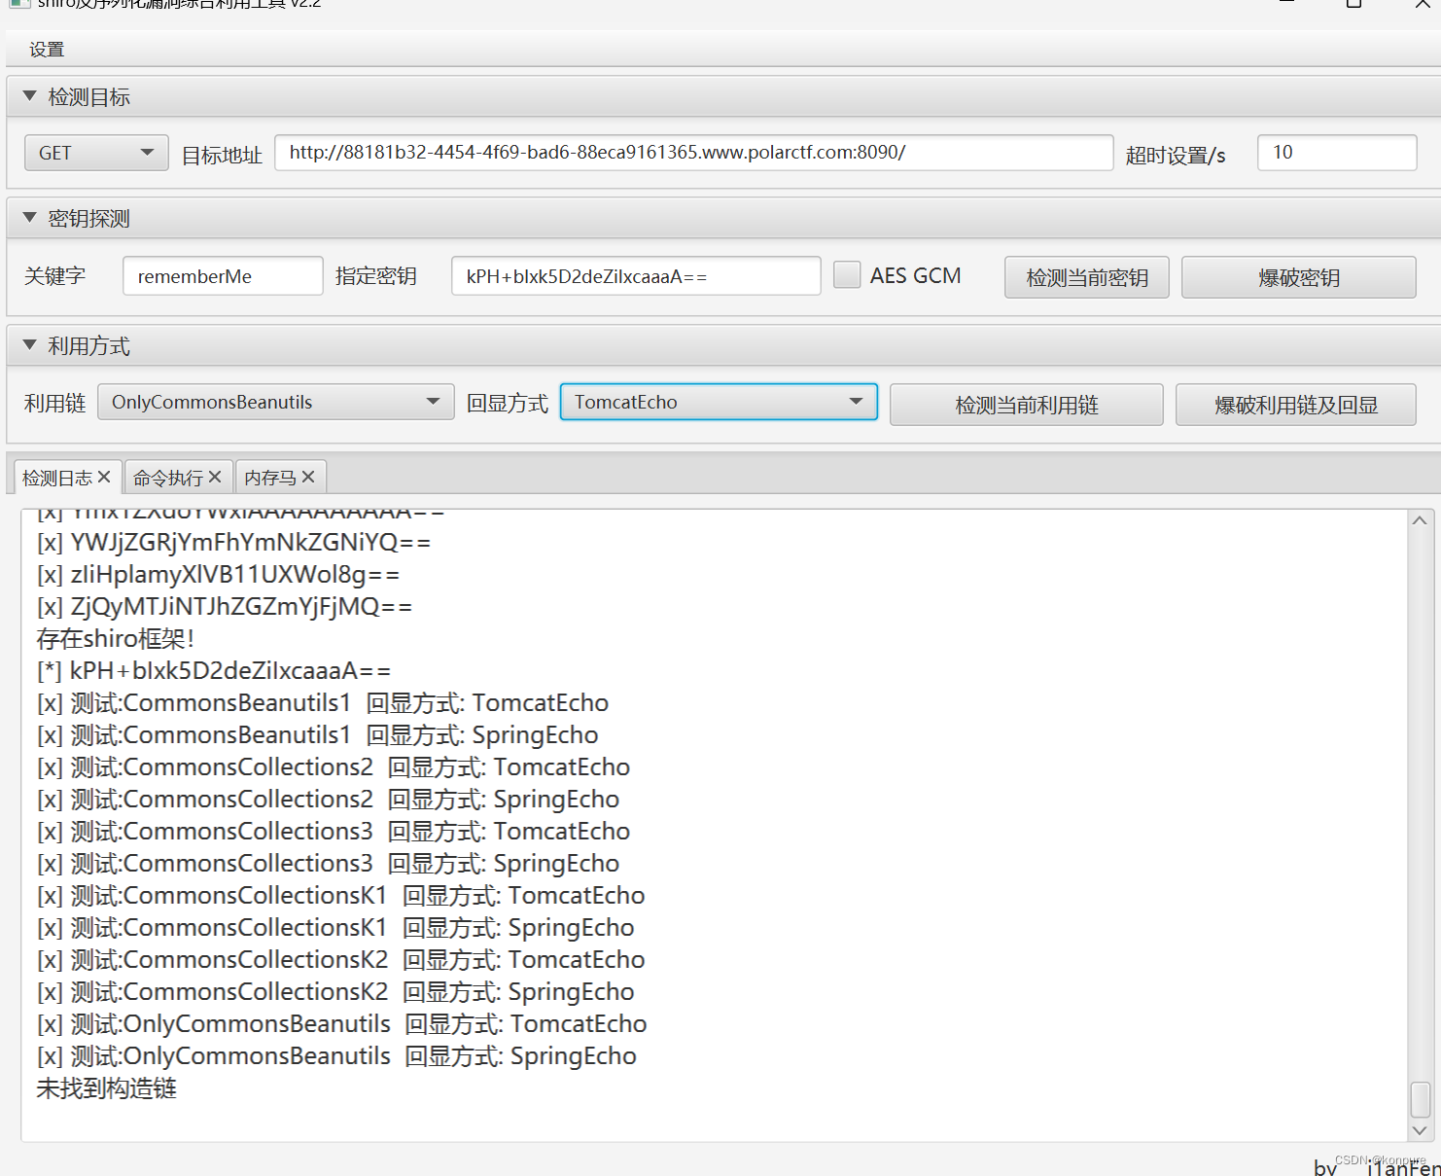Switch to the 命令执行 tab
The width and height of the screenshot is (1441, 1176).
(168, 478)
